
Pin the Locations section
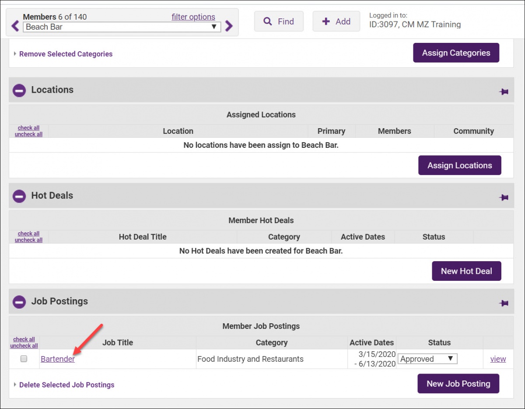(504, 91)
